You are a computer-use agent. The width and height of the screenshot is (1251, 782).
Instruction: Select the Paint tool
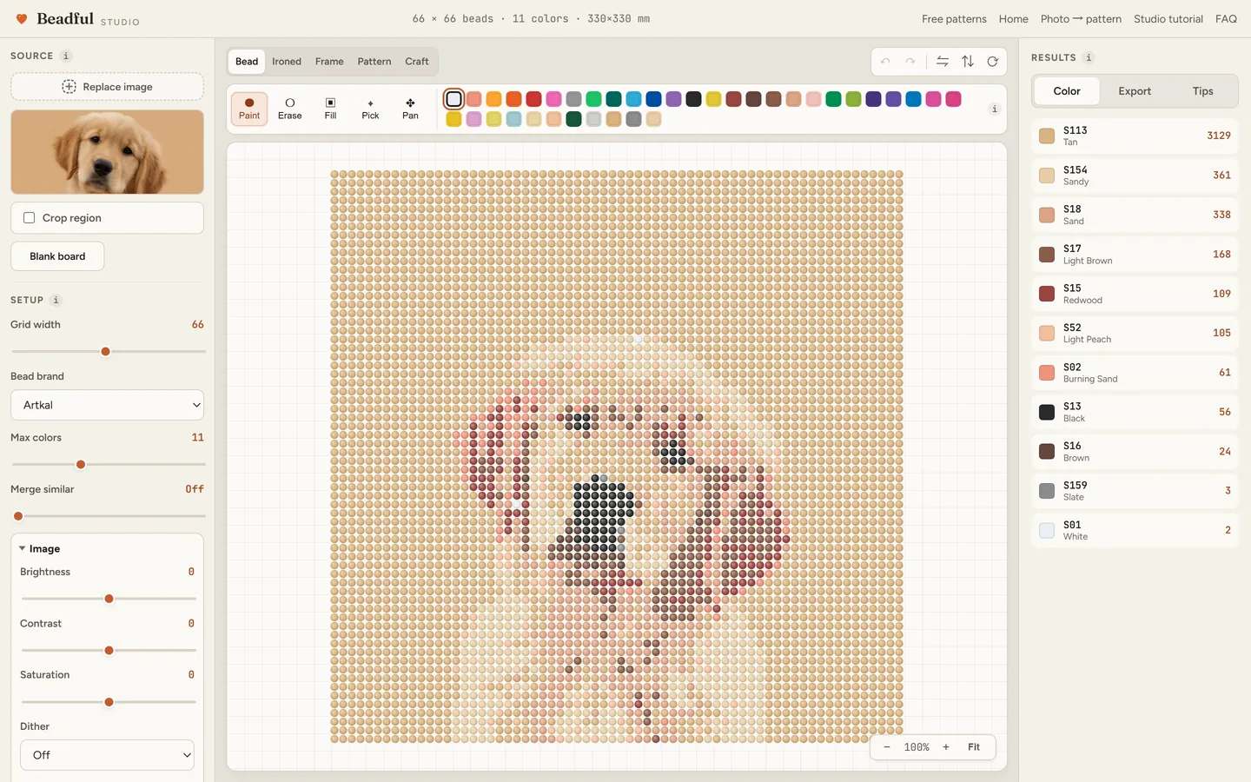(249, 109)
